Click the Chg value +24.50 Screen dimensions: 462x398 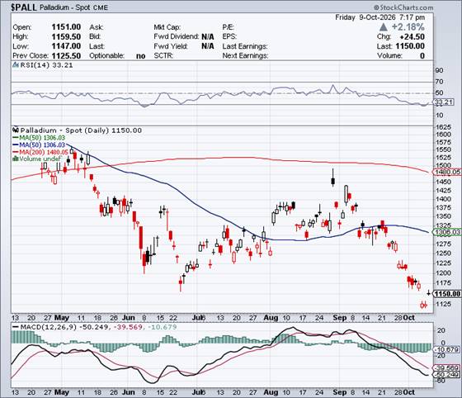click(x=412, y=37)
